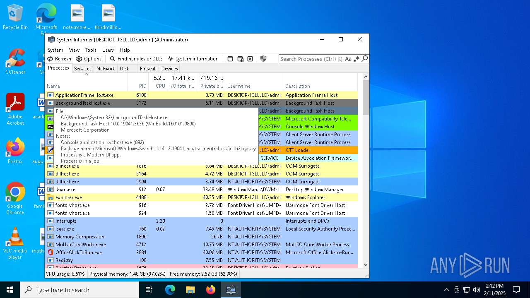
Task: Open the thirdmillio... desktop file
Action: pos(108,17)
